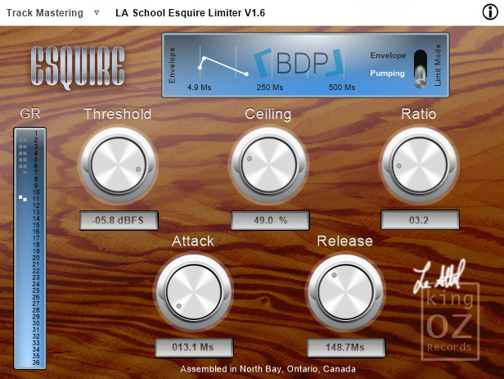The width and height of the screenshot is (504, 379).
Task: Click the 4.9 Ms envelope time label
Action: (199, 87)
